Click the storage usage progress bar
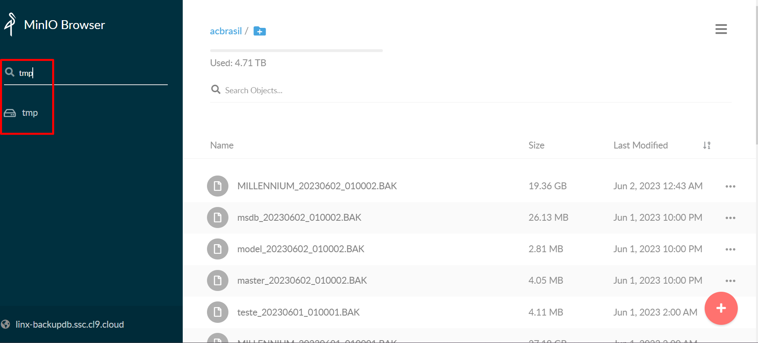 point(296,50)
